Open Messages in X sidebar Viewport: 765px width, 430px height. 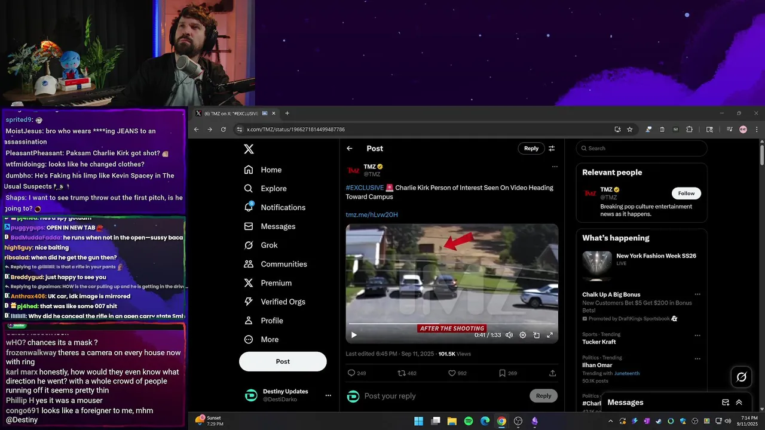click(x=270, y=226)
